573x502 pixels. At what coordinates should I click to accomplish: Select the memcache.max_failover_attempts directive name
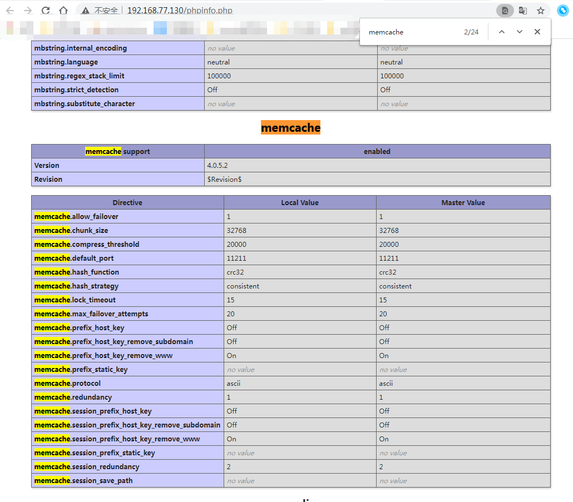pyautogui.click(x=91, y=314)
